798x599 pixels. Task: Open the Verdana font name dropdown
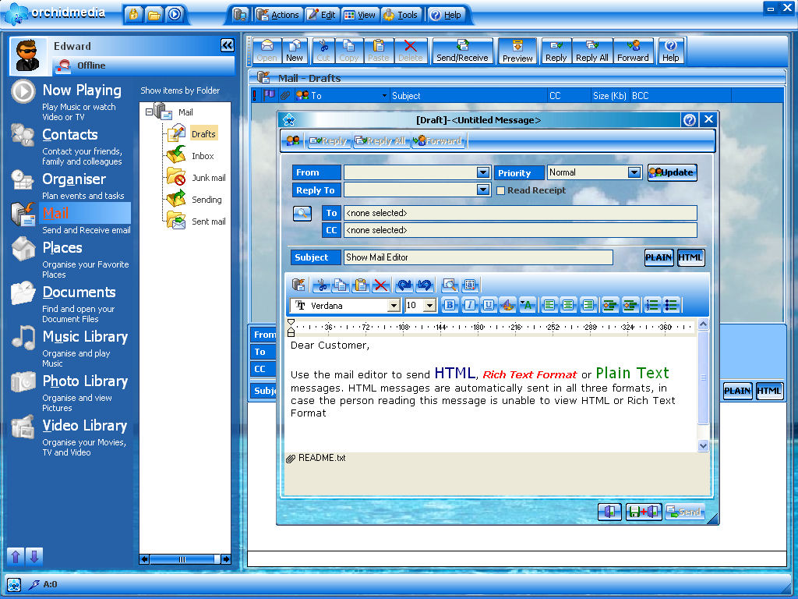pos(394,306)
